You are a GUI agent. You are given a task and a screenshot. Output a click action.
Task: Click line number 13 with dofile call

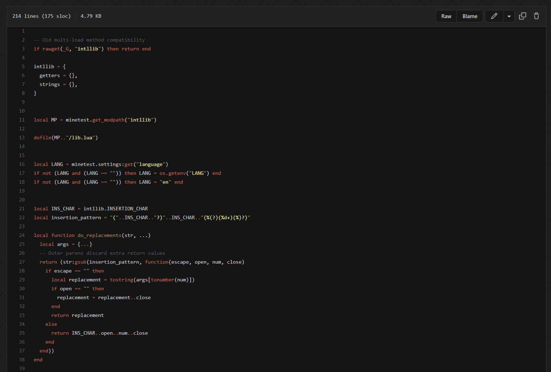click(x=22, y=138)
